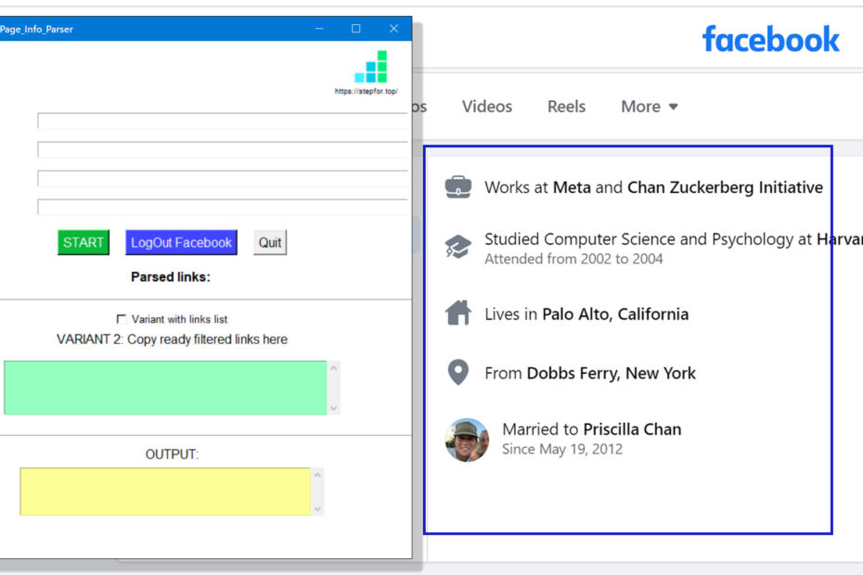The width and height of the screenshot is (863, 575).
Task: Click the stepfor.top logo icon
Action: (371, 67)
